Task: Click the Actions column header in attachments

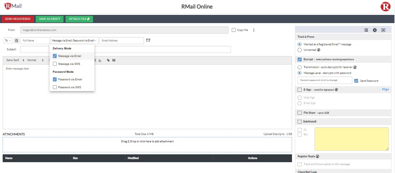Action: (x=253, y=158)
